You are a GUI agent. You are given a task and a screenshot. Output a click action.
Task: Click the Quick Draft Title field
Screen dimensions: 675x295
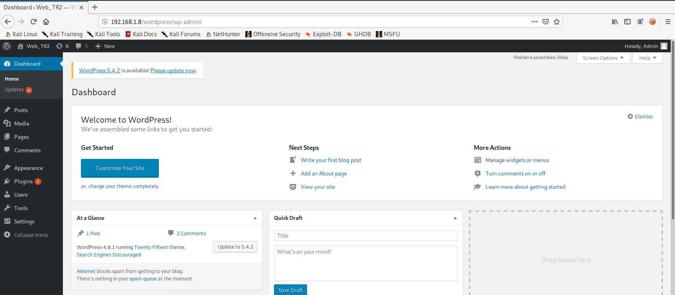point(366,236)
